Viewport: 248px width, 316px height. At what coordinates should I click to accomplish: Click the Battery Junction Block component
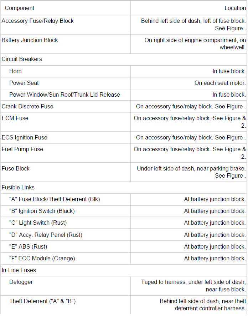click(30, 40)
